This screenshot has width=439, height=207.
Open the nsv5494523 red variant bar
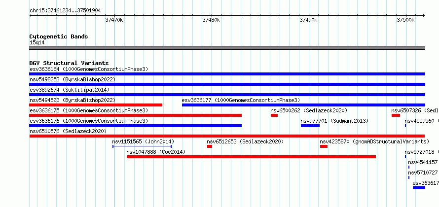tap(96, 105)
